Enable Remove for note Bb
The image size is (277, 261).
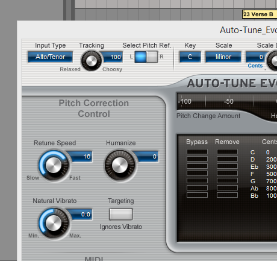point(227,195)
